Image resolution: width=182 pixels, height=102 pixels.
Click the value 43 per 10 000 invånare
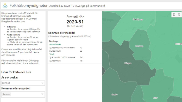[x=81, y=48]
